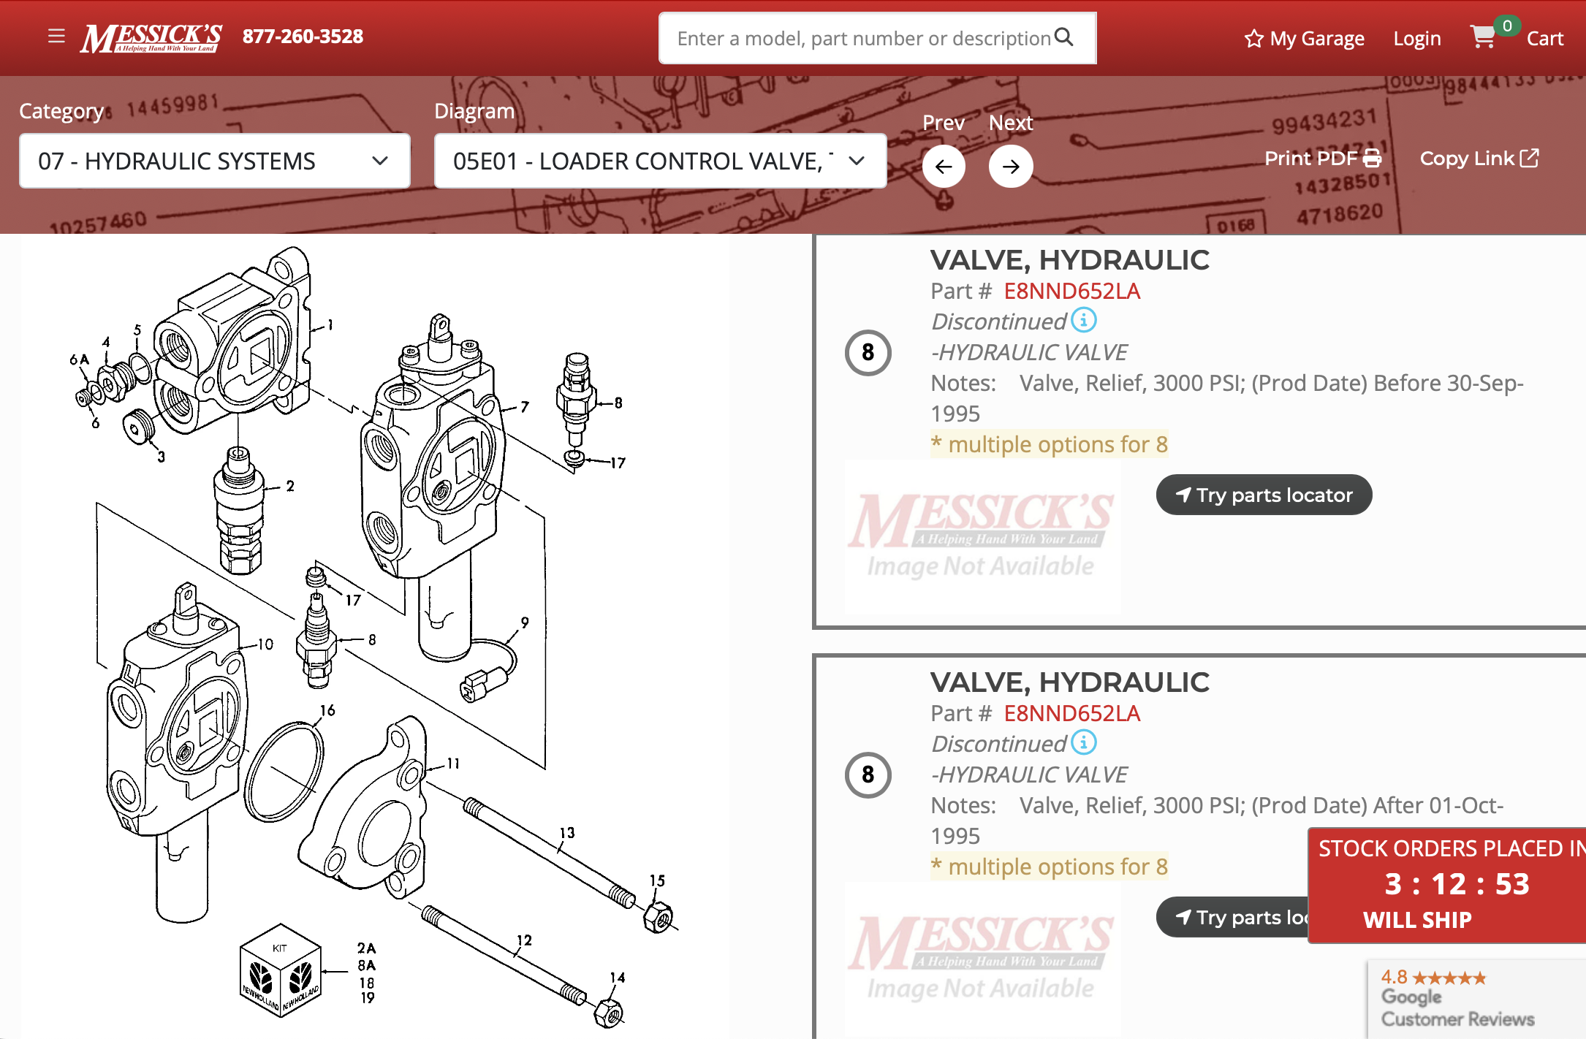The image size is (1586, 1039).
Task: Click first card's image-not-available thumbnail
Action: coord(982,536)
